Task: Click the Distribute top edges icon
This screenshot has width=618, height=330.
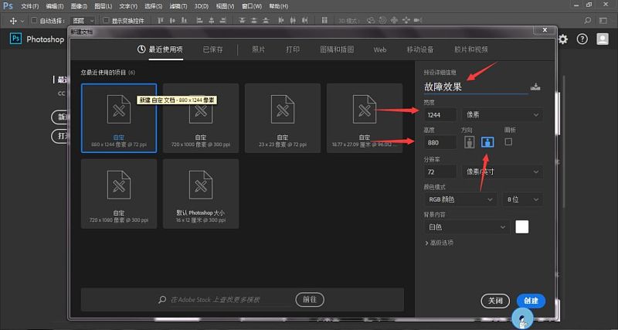Action: pos(242,21)
